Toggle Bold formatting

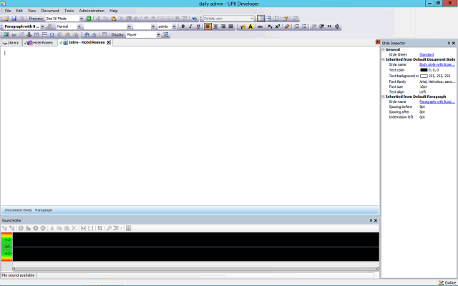pyautogui.click(x=183, y=26)
